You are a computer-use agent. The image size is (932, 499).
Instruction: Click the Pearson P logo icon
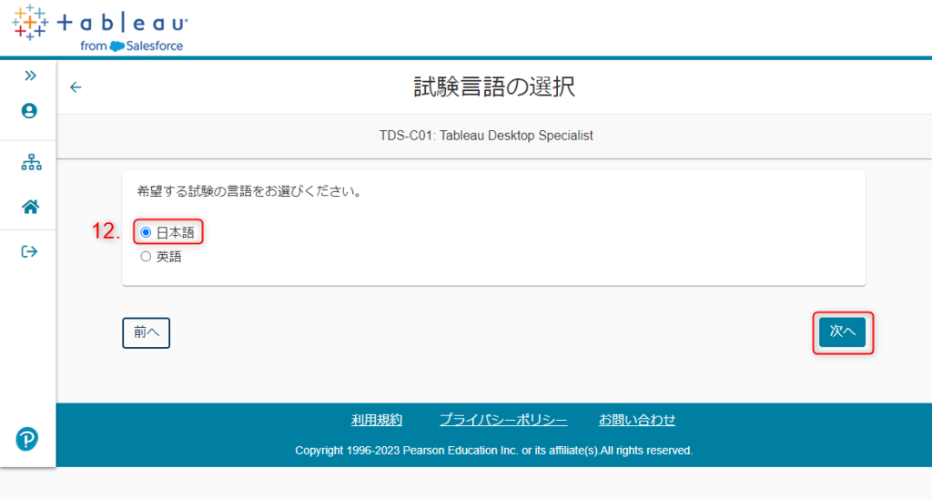pyautogui.click(x=26, y=439)
